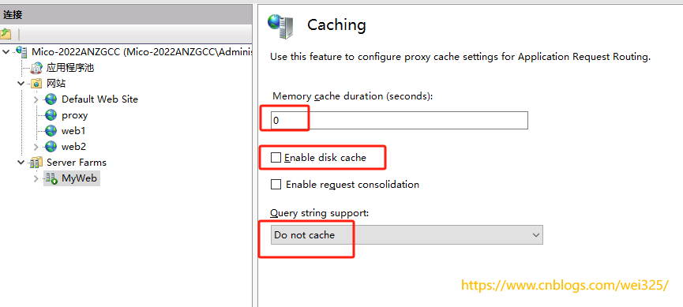Click the globe icon beside web2

(x=51, y=146)
